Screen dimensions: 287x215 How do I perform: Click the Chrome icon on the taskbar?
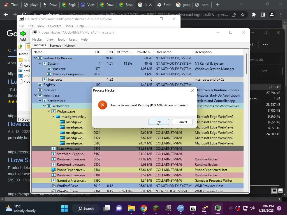coord(144,208)
